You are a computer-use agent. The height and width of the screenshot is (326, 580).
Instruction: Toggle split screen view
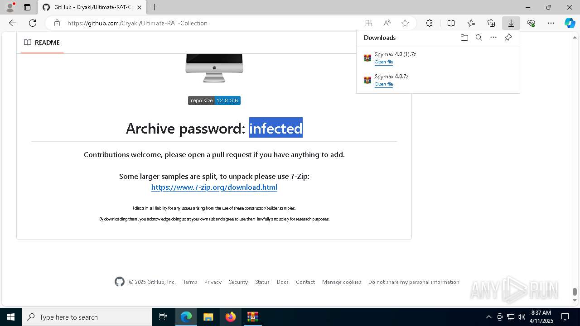click(451, 23)
